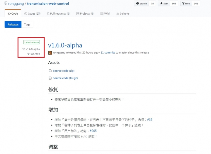Click the Wiki book icon

pos(102,13)
